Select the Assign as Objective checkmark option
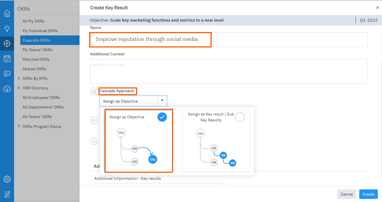Image resolution: width=382 pixels, height=202 pixels. point(162,117)
